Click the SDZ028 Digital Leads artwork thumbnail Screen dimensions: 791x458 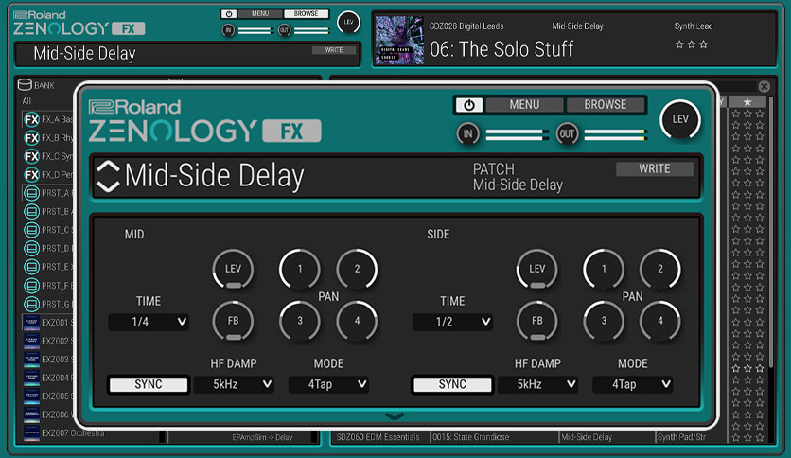click(x=399, y=40)
